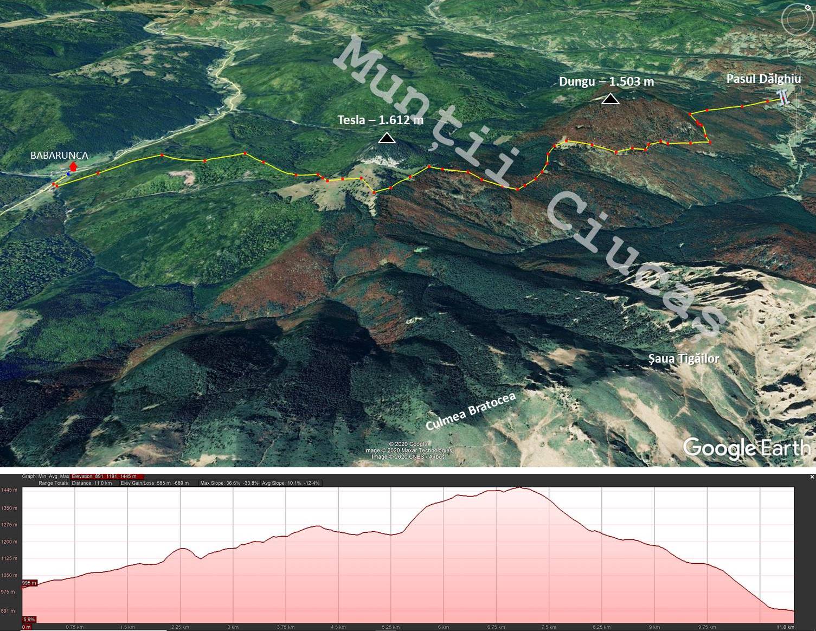This screenshot has width=816, height=631.
Task: Click the Pasul Dălghiu pass marker icon
Action: coord(783,96)
